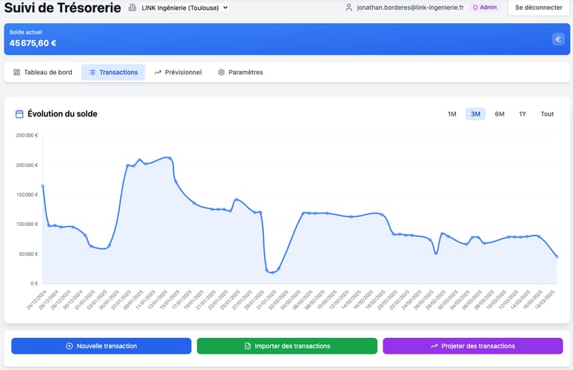The width and height of the screenshot is (573, 370).
Task: Click Projeter des transactions button
Action: tap(473, 346)
